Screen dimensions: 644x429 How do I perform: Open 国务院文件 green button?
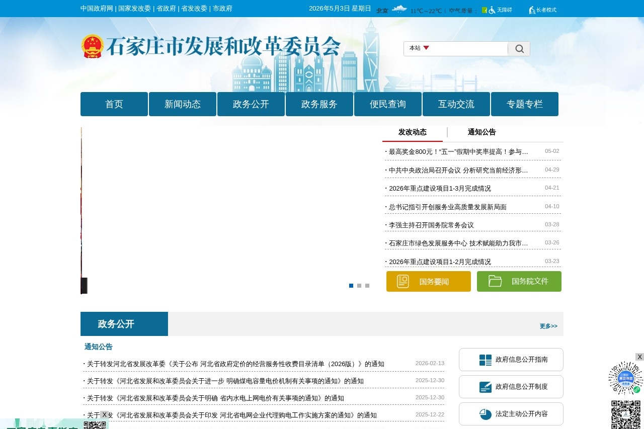[x=519, y=282]
